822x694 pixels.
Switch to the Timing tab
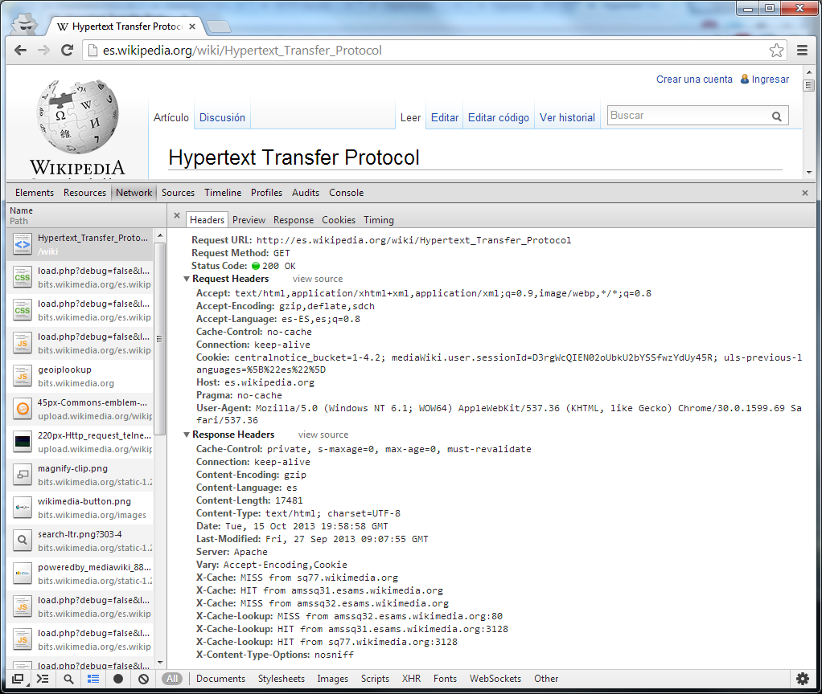pos(378,220)
